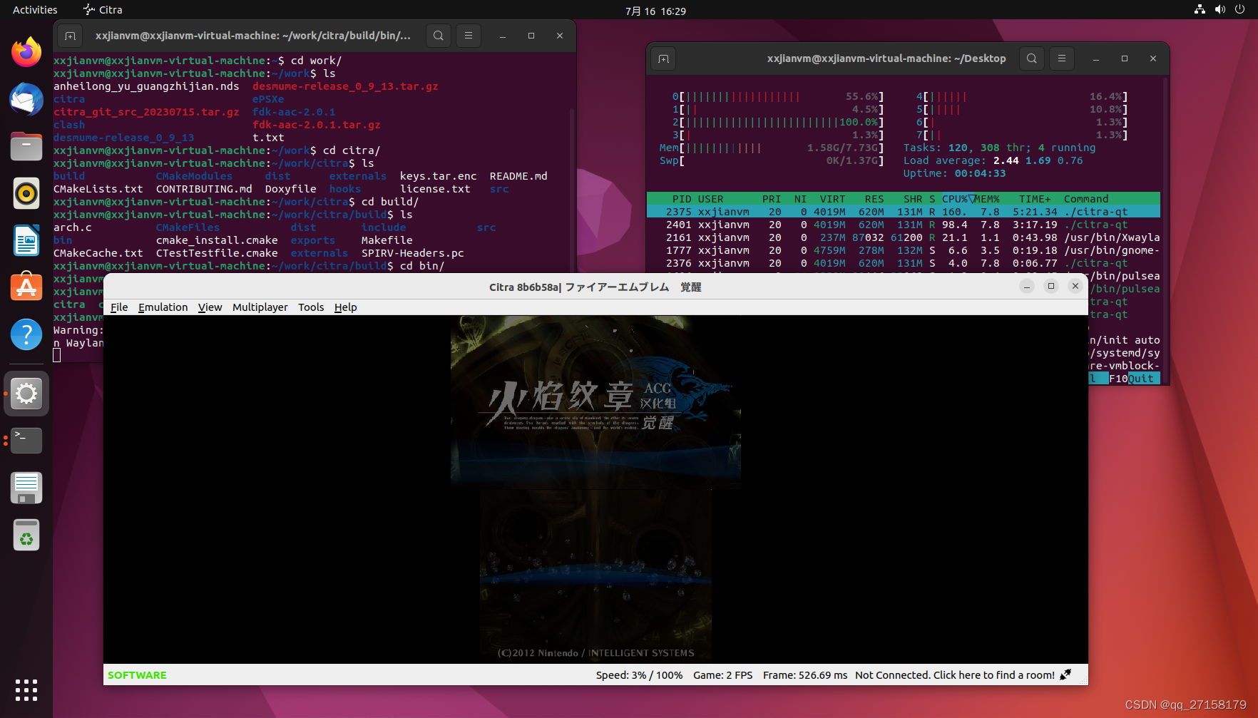This screenshot has width=1258, height=718.
Task: Switch to Terminal from the dock
Action: 26,441
